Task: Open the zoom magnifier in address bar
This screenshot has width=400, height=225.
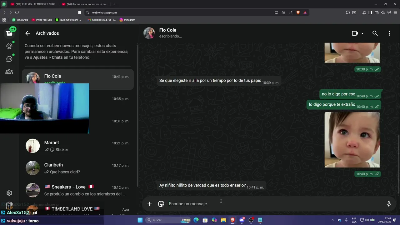Action: [283, 12]
